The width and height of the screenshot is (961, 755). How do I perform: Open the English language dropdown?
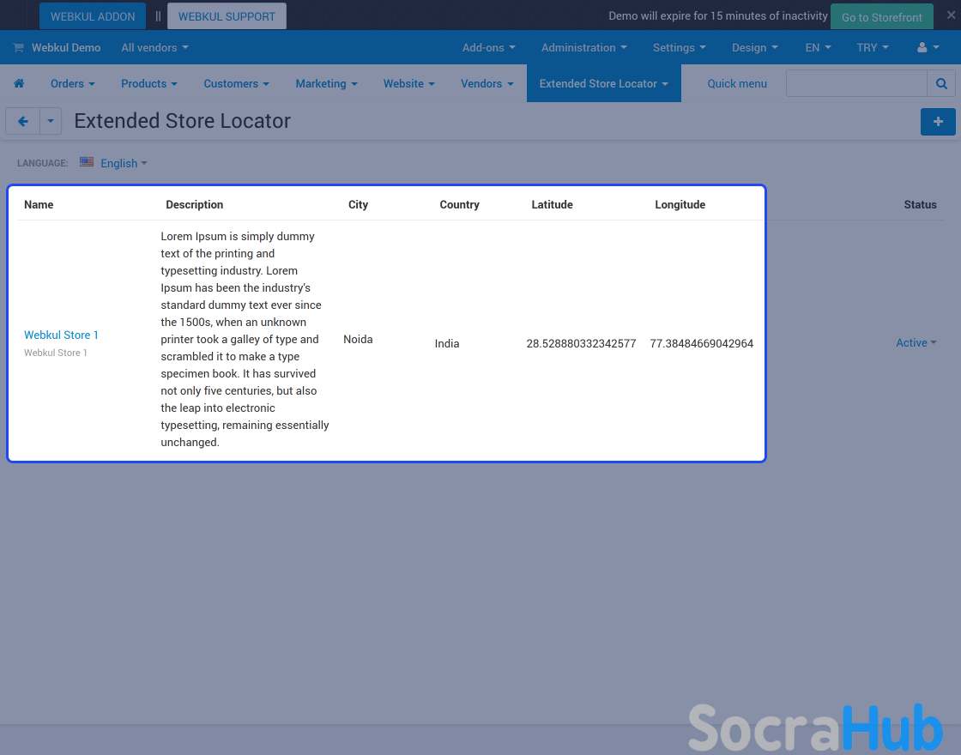[x=124, y=163]
